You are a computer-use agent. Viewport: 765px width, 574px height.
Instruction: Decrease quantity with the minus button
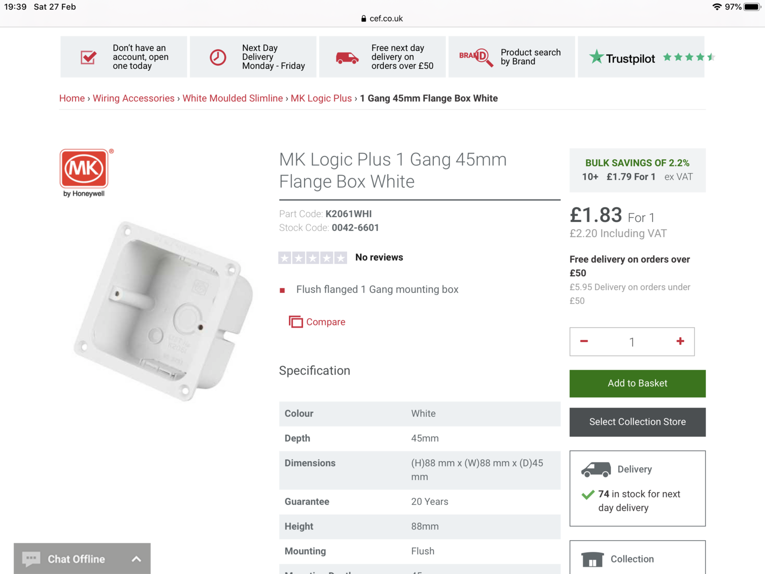click(584, 342)
